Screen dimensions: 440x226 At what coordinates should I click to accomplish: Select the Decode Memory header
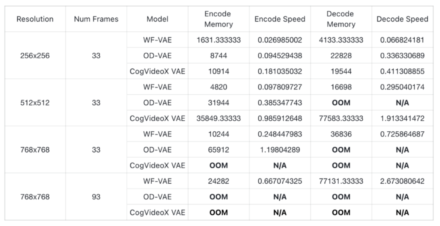tap(341, 19)
